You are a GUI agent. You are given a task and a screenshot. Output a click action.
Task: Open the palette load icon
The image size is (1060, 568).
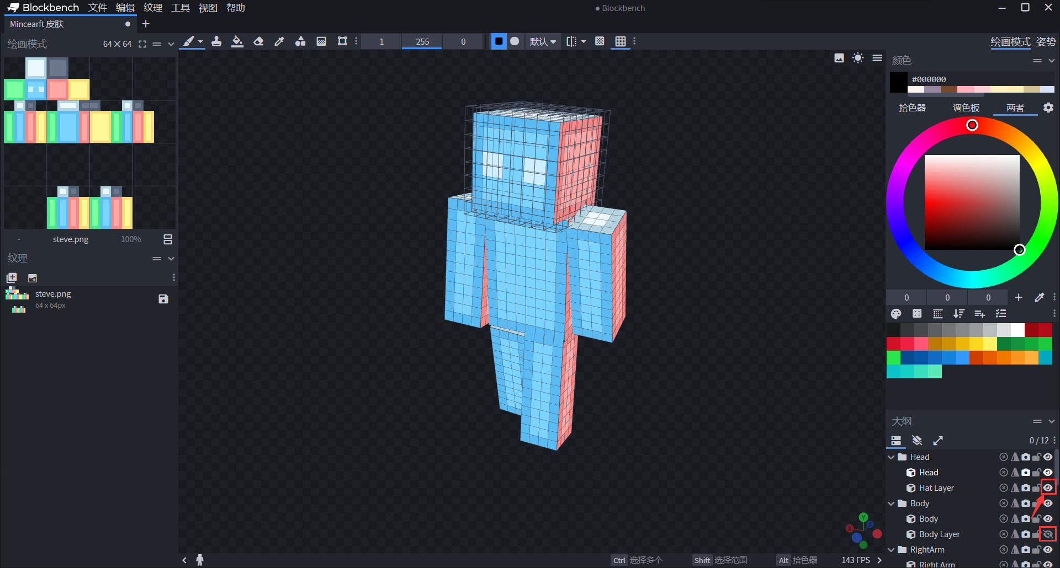tap(896, 314)
